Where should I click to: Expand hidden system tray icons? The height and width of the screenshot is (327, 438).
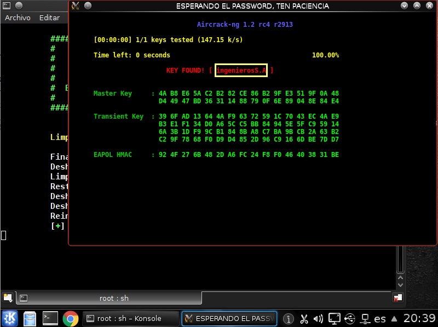click(394, 319)
